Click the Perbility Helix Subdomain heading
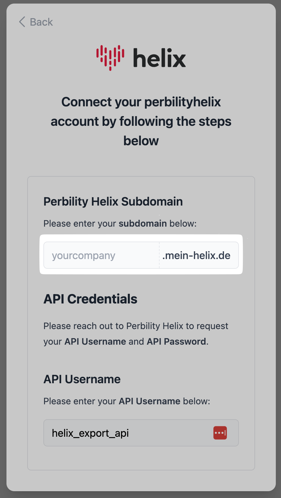This screenshot has width=281, height=498. tap(113, 202)
